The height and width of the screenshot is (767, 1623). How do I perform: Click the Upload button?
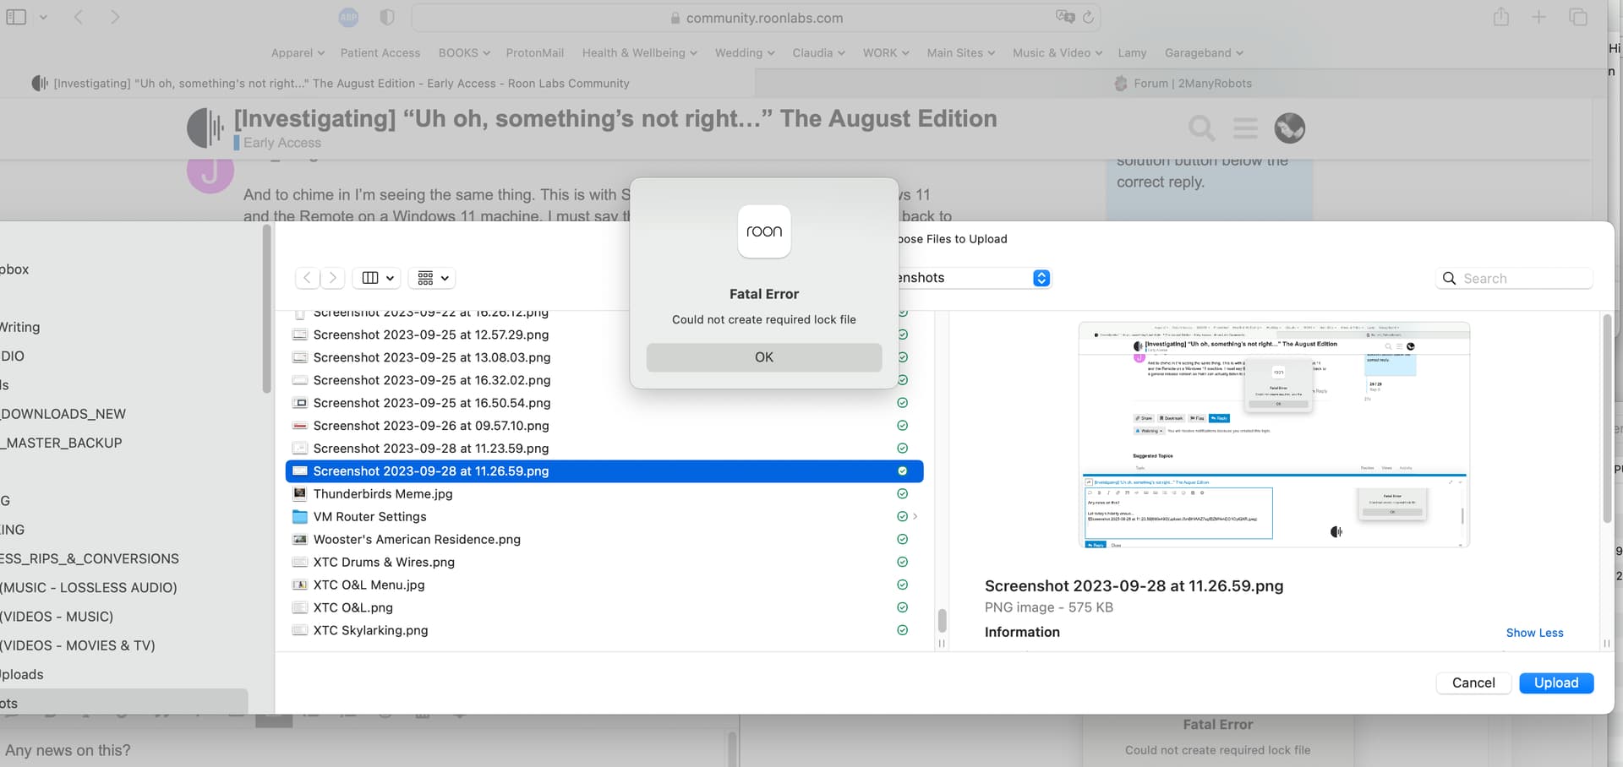[x=1556, y=683]
